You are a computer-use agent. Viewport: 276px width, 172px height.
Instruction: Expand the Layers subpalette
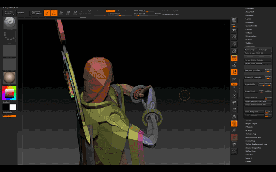(x=248, y=19)
